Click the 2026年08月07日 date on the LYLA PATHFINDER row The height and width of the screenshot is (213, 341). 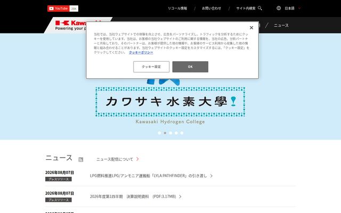tap(60, 173)
